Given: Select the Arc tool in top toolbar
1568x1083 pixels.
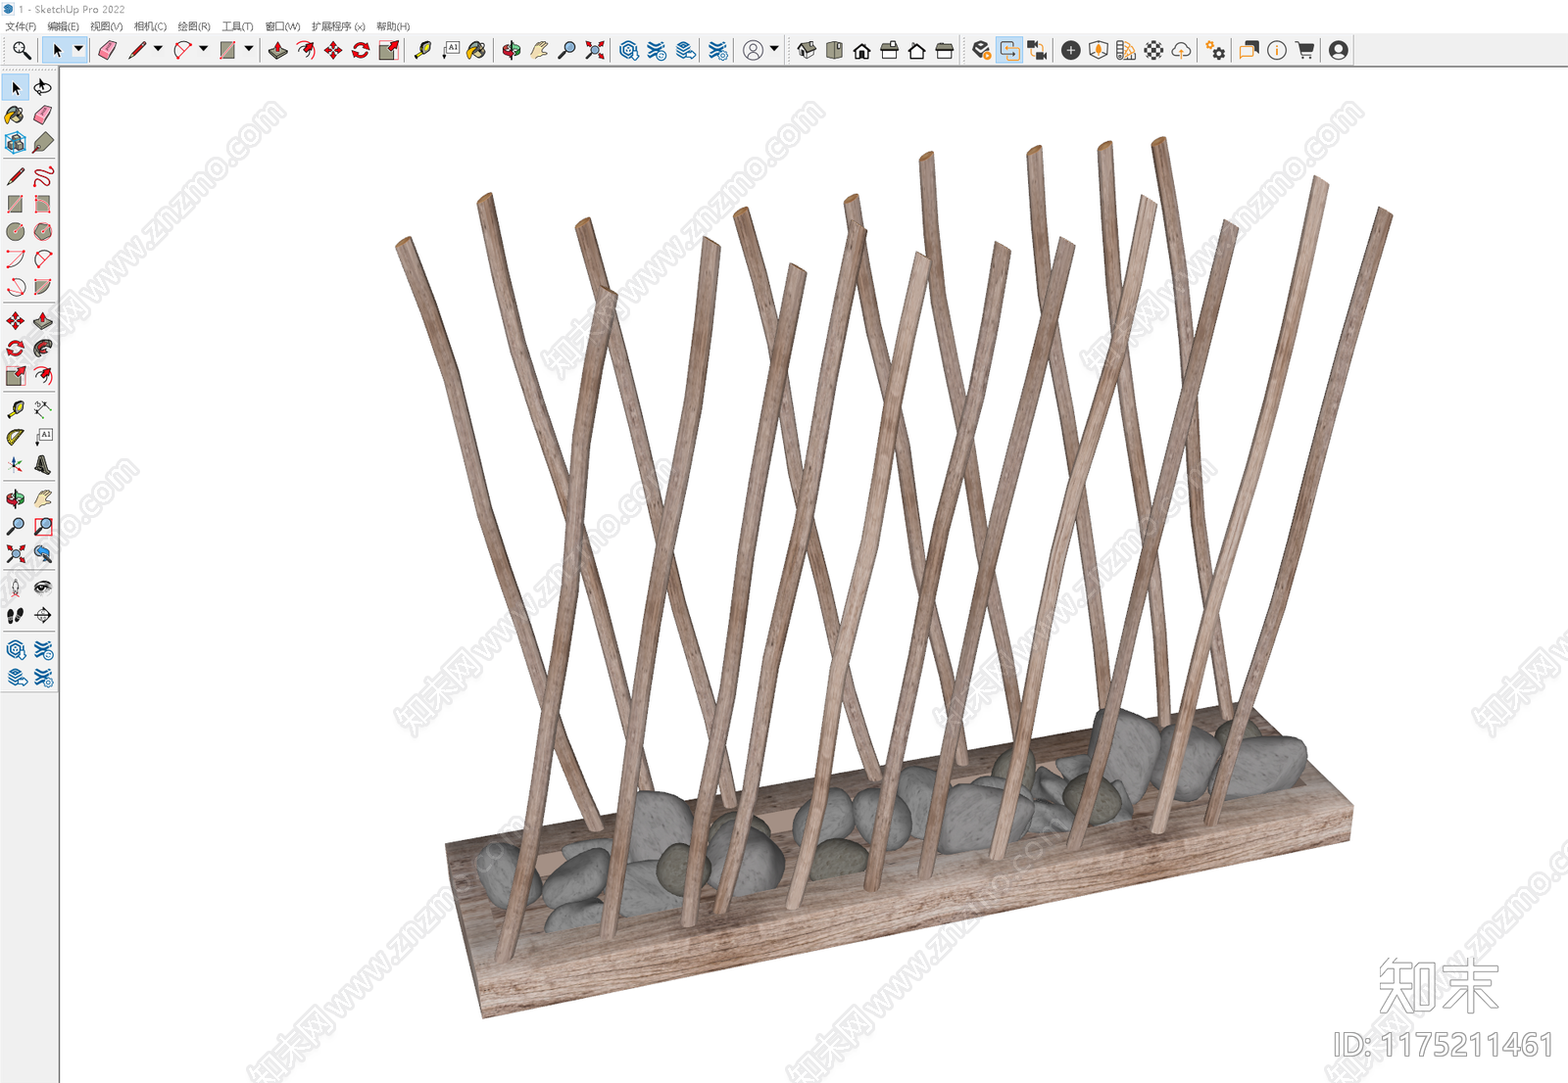Looking at the screenshot, I should click(x=182, y=50).
